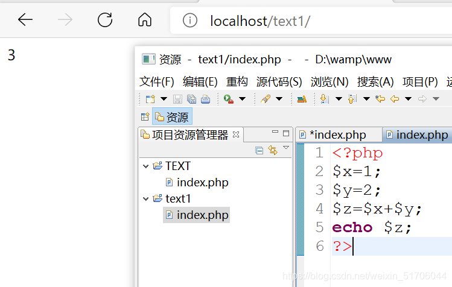Open the Search dropdown arrow
452x287 pixels.
(279, 99)
